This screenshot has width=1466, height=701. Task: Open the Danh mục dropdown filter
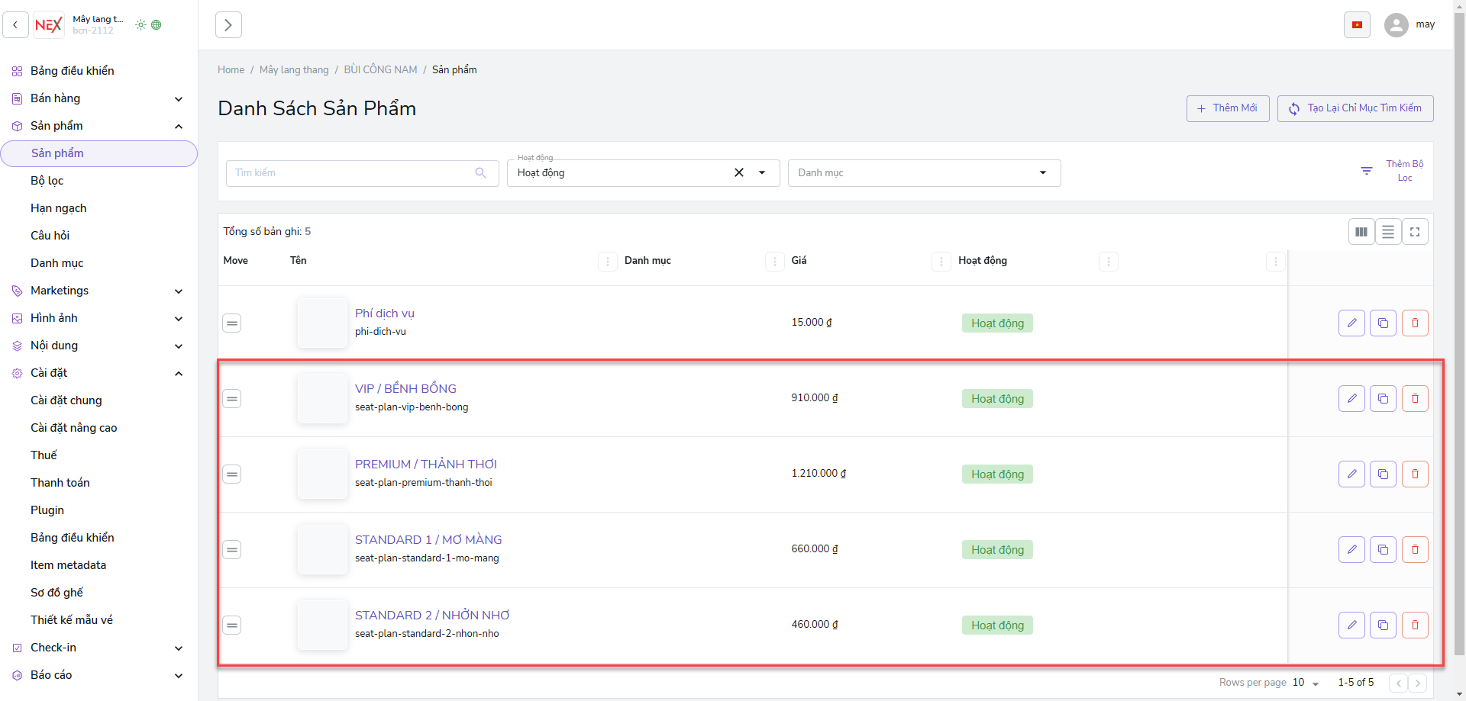tap(924, 173)
